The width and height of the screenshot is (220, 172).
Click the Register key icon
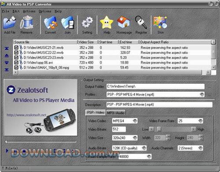[x=141, y=22]
